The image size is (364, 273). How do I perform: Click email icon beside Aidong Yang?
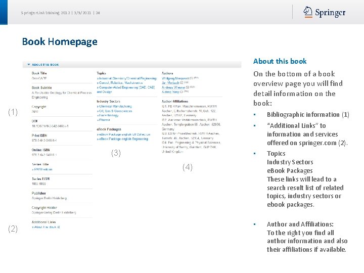point(181,92)
